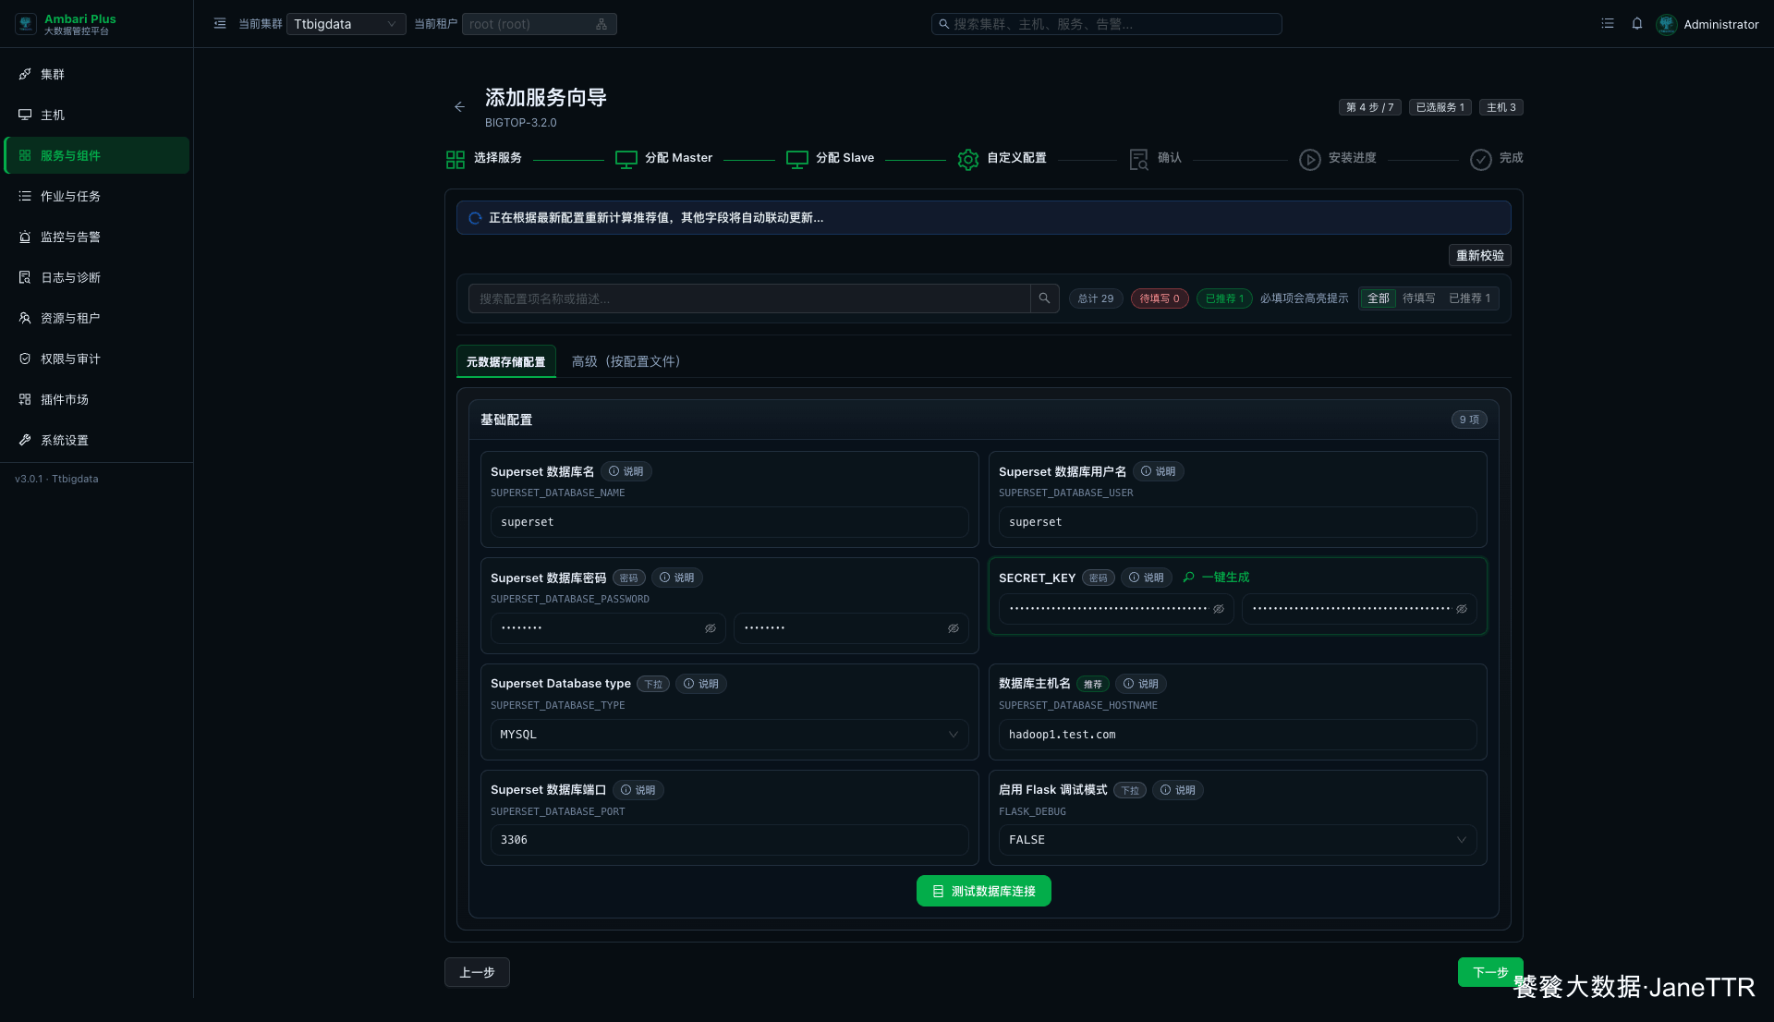Open 说明 for Superset Database type
This screenshot has height=1022, width=1774.
click(x=701, y=684)
